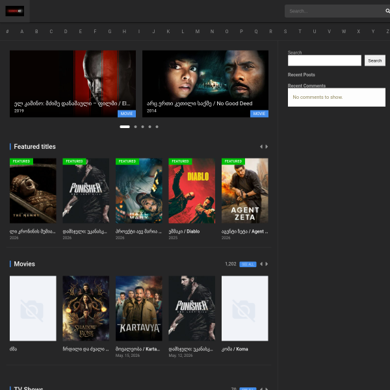The height and width of the screenshot is (390, 390).
Task: Select the fourth slider pagination dot
Action: point(149,127)
